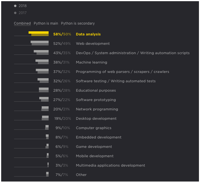Screen dimensions: 201x183
Task: Click the yellow Data analysis bar
Action: coord(39,34)
